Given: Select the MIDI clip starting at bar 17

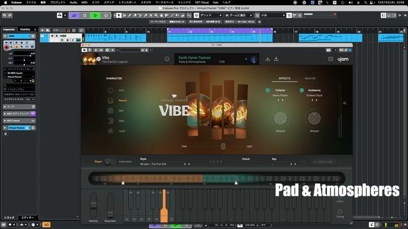Looking at the screenshot, I should [330, 38].
